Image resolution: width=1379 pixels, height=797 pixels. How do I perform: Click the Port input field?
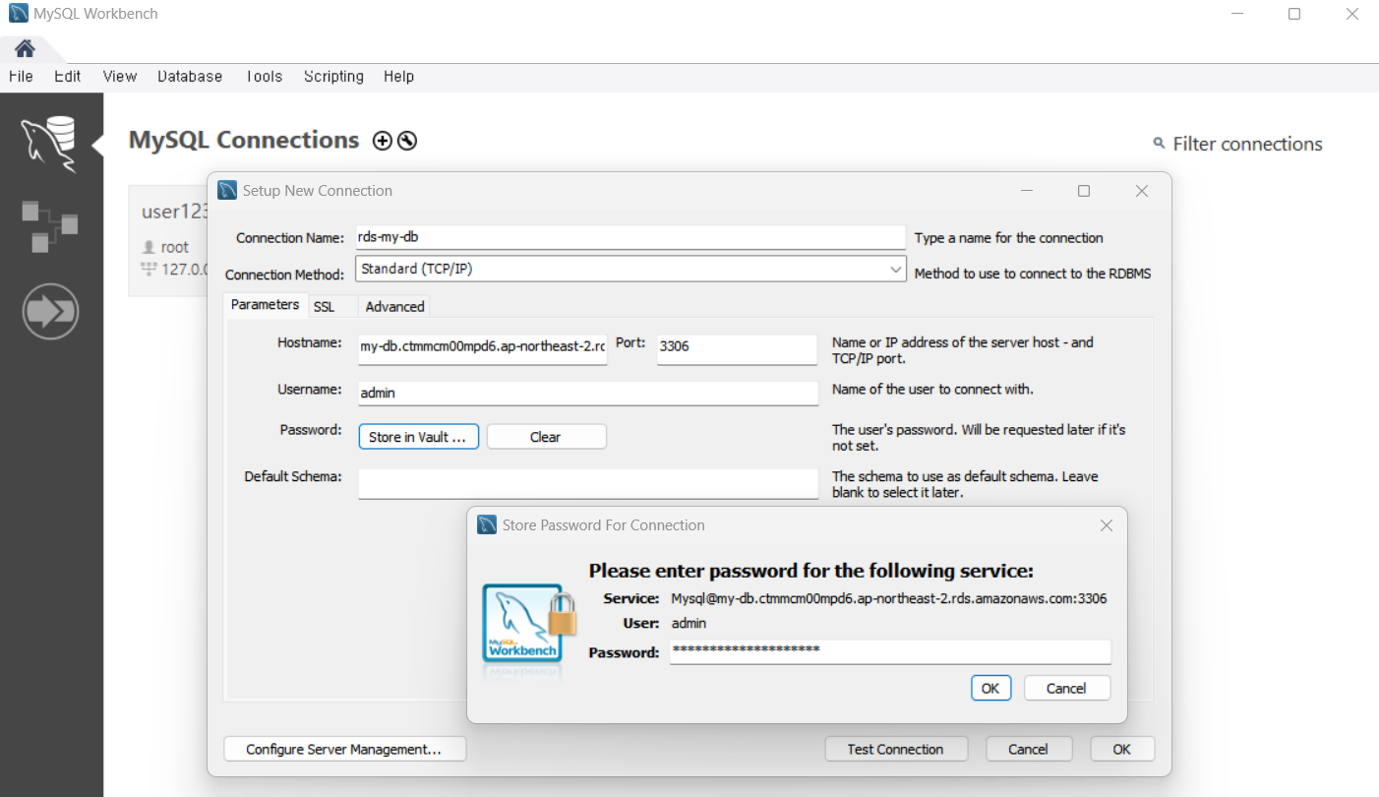(737, 347)
